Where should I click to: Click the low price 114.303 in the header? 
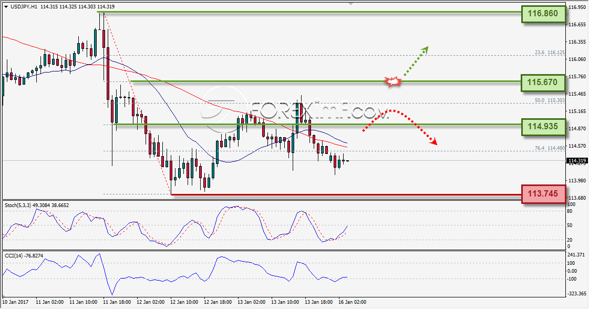[87, 7]
